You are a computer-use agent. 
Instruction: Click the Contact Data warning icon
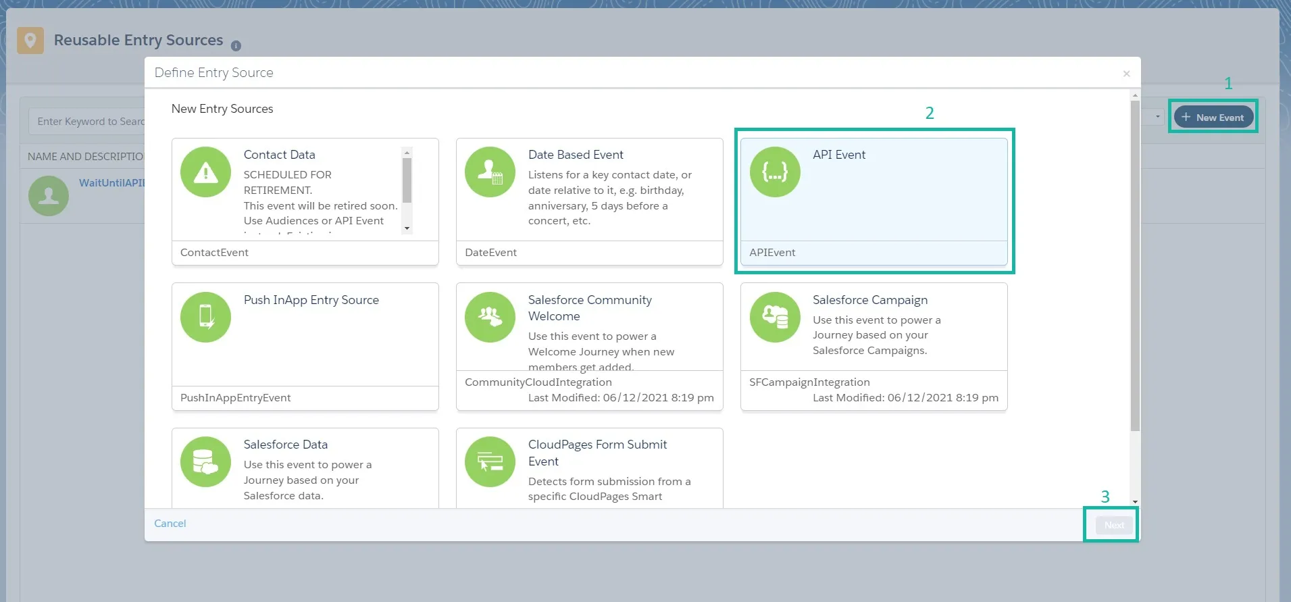205,172
